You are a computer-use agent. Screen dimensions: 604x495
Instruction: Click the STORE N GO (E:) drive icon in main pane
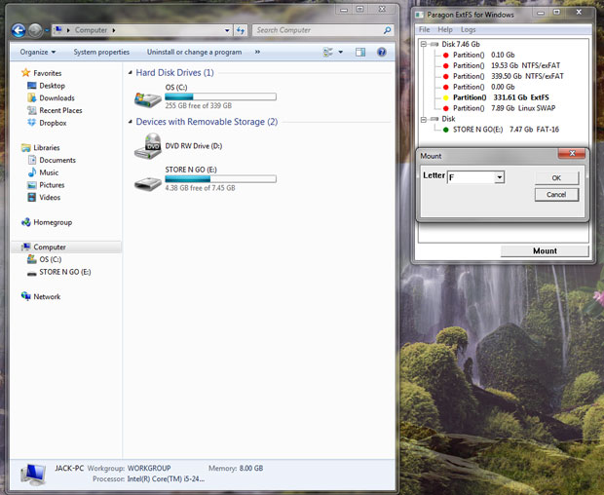[x=147, y=182]
